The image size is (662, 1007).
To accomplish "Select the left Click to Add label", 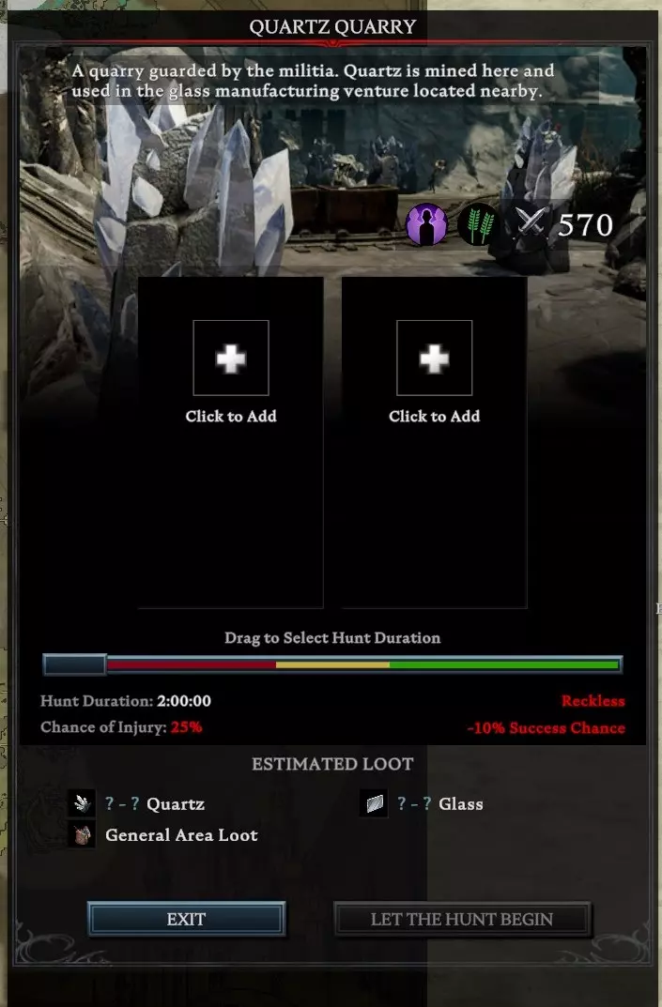I will tap(231, 416).
